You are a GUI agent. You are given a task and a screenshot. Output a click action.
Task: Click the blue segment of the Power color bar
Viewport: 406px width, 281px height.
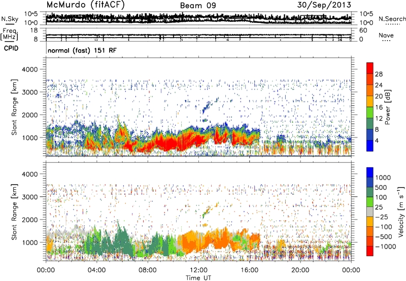click(x=370, y=146)
